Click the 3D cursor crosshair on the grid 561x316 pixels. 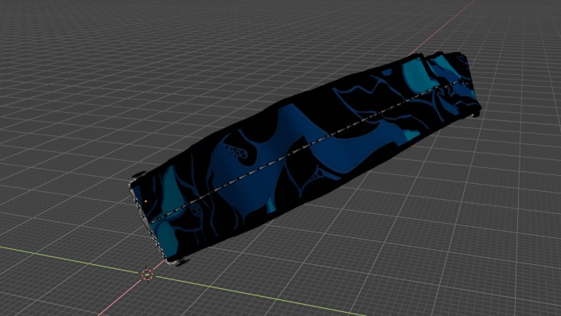click(x=147, y=275)
